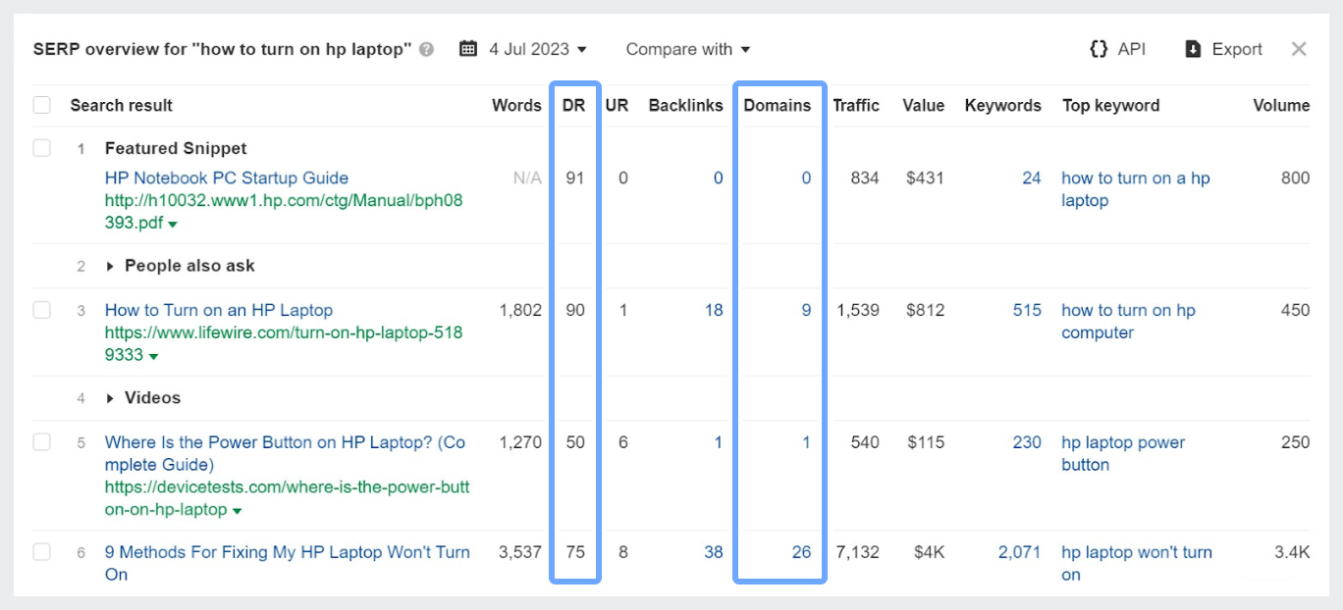The width and height of the screenshot is (1343, 610).
Task: Open URL dropdown arrow for hp.com PDF
Action: click(173, 225)
